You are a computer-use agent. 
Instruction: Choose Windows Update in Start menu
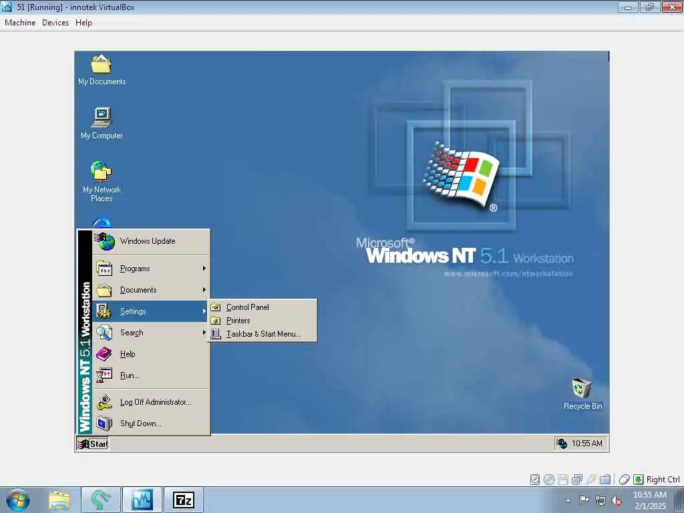pyautogui.click(x=151, y=241)
